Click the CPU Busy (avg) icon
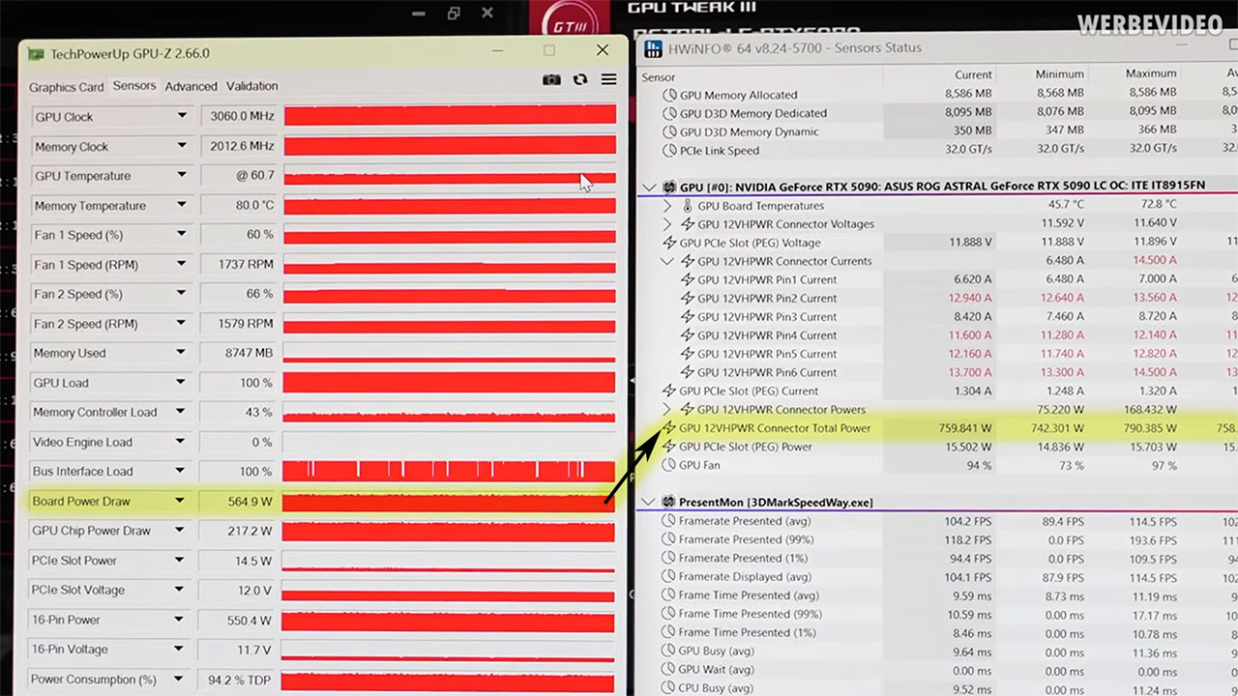The image size is (1238, 696). pos(669,688)
